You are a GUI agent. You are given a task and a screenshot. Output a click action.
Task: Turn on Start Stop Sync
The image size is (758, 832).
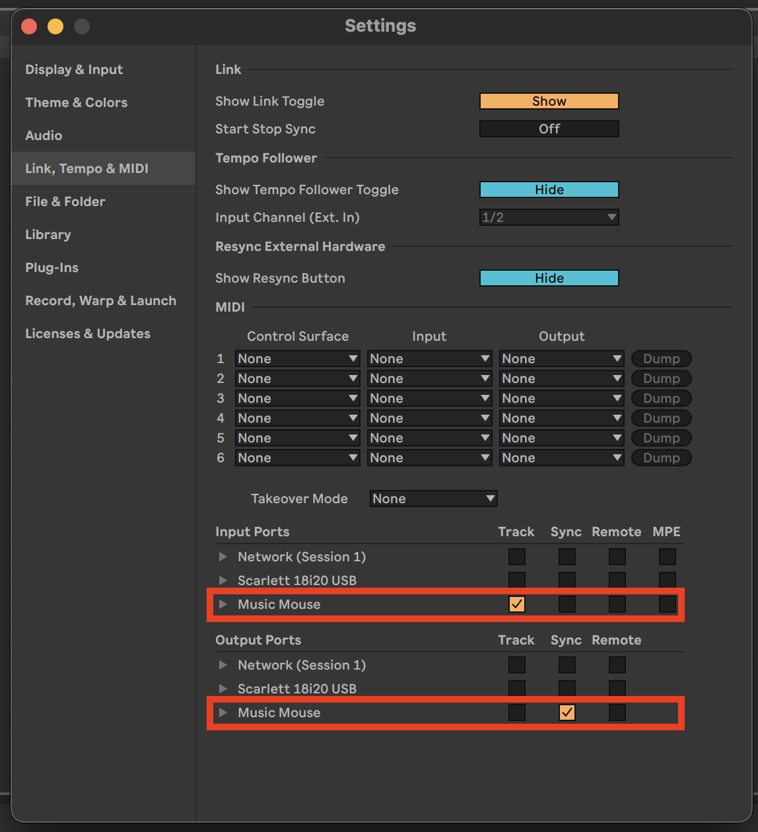549,129
